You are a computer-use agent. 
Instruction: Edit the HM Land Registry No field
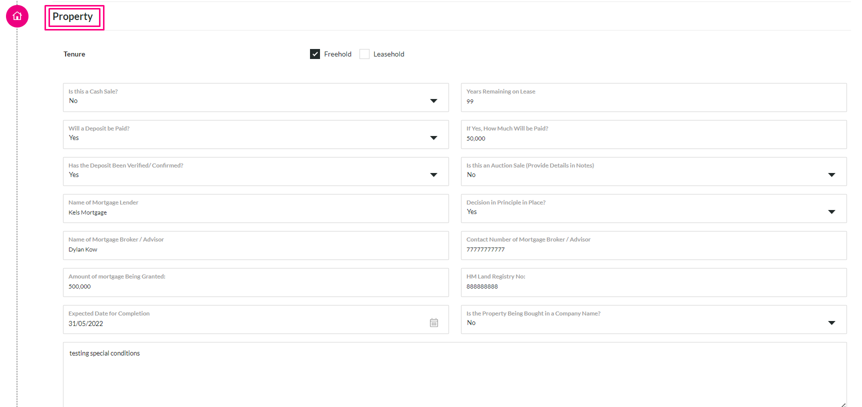click(653, 282)
